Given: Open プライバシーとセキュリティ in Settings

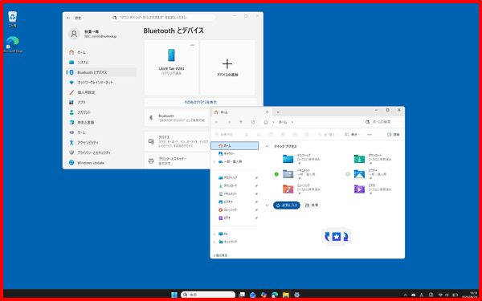Looking at the screenshot, I should (x=101, y=153).
